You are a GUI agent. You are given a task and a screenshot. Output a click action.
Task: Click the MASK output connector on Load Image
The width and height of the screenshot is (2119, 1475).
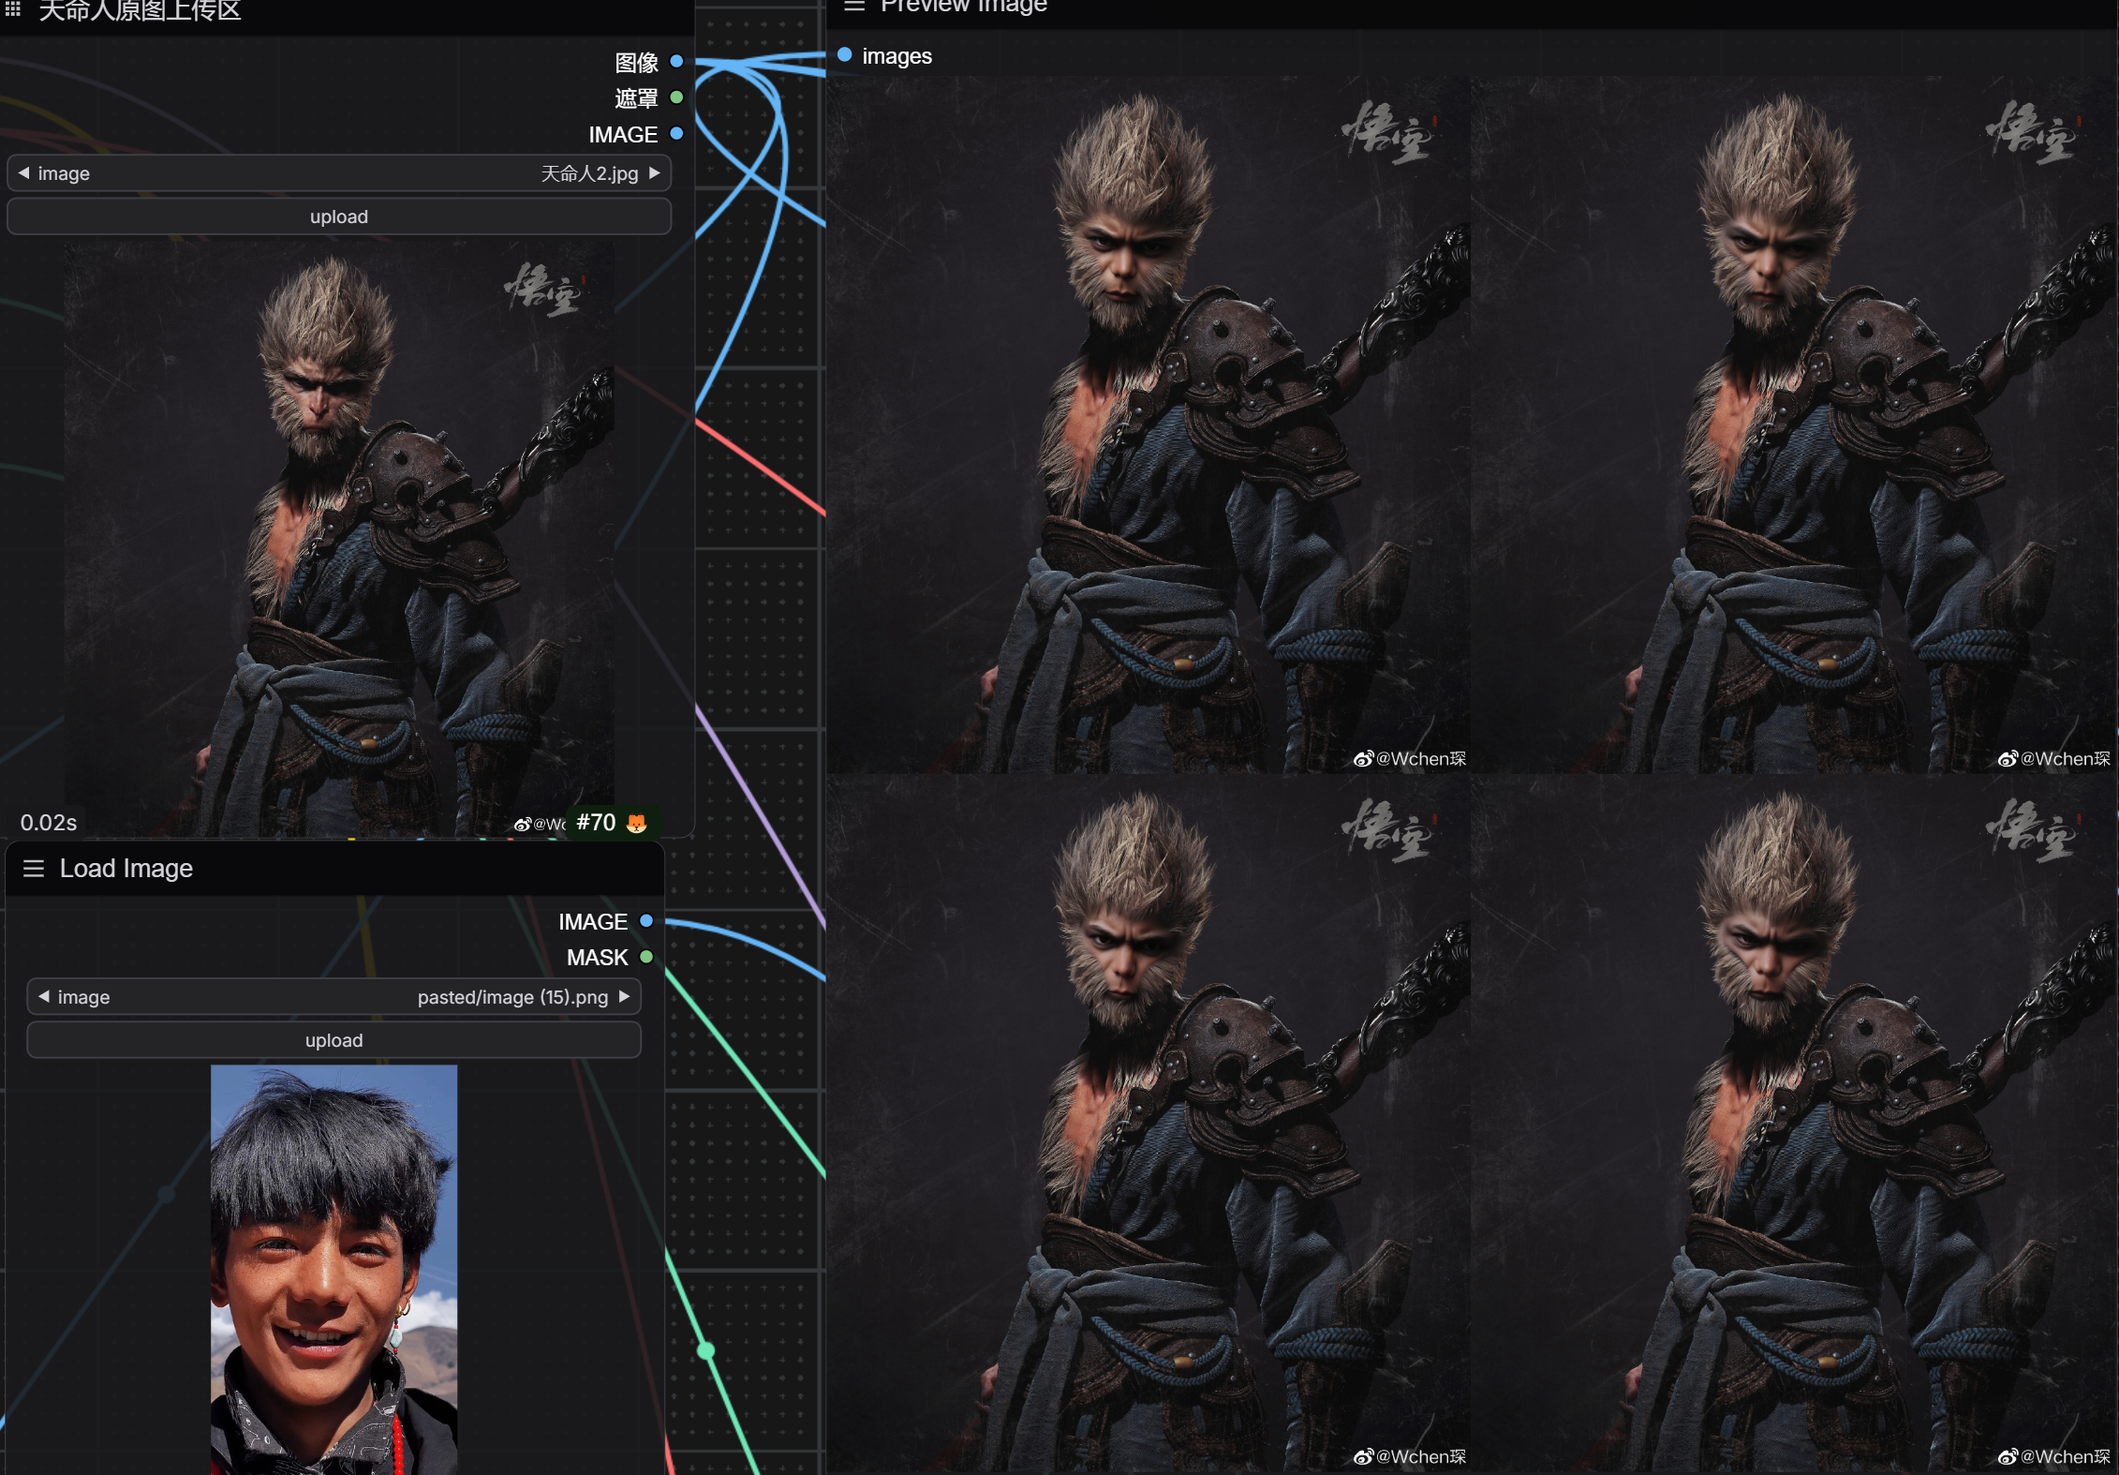[x=646, y=957]
